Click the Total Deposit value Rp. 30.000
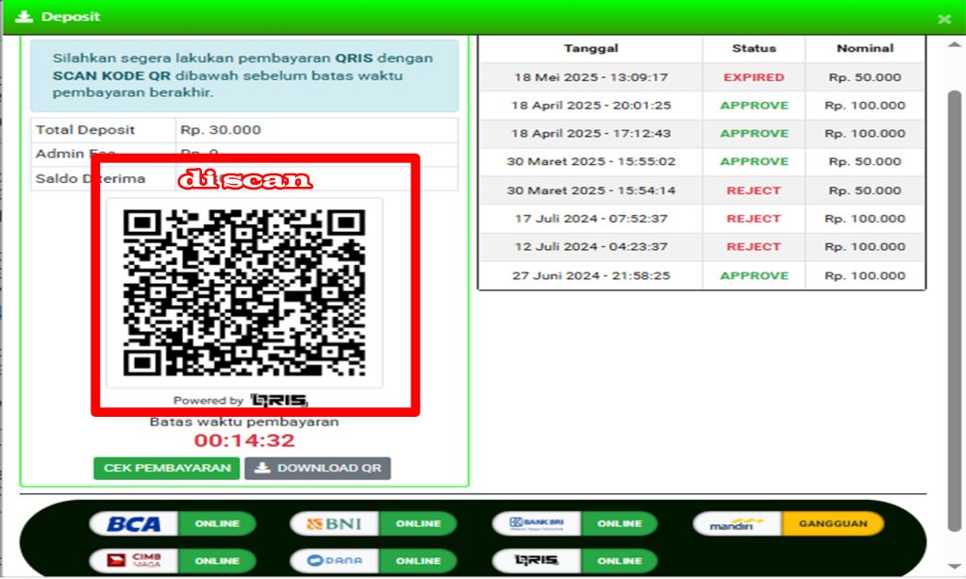 point(221,130)
